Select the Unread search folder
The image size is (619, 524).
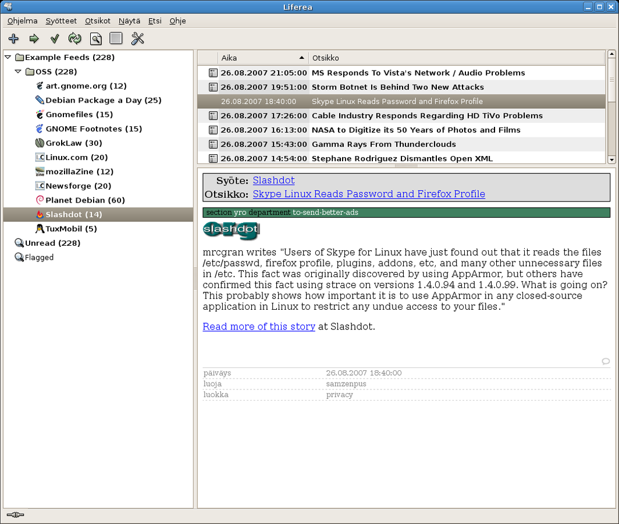(52, 243)
